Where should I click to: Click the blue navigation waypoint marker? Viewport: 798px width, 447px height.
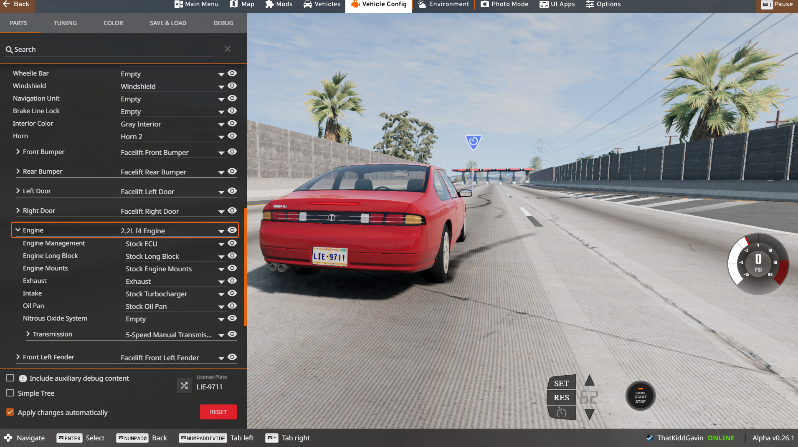[474, 142]
